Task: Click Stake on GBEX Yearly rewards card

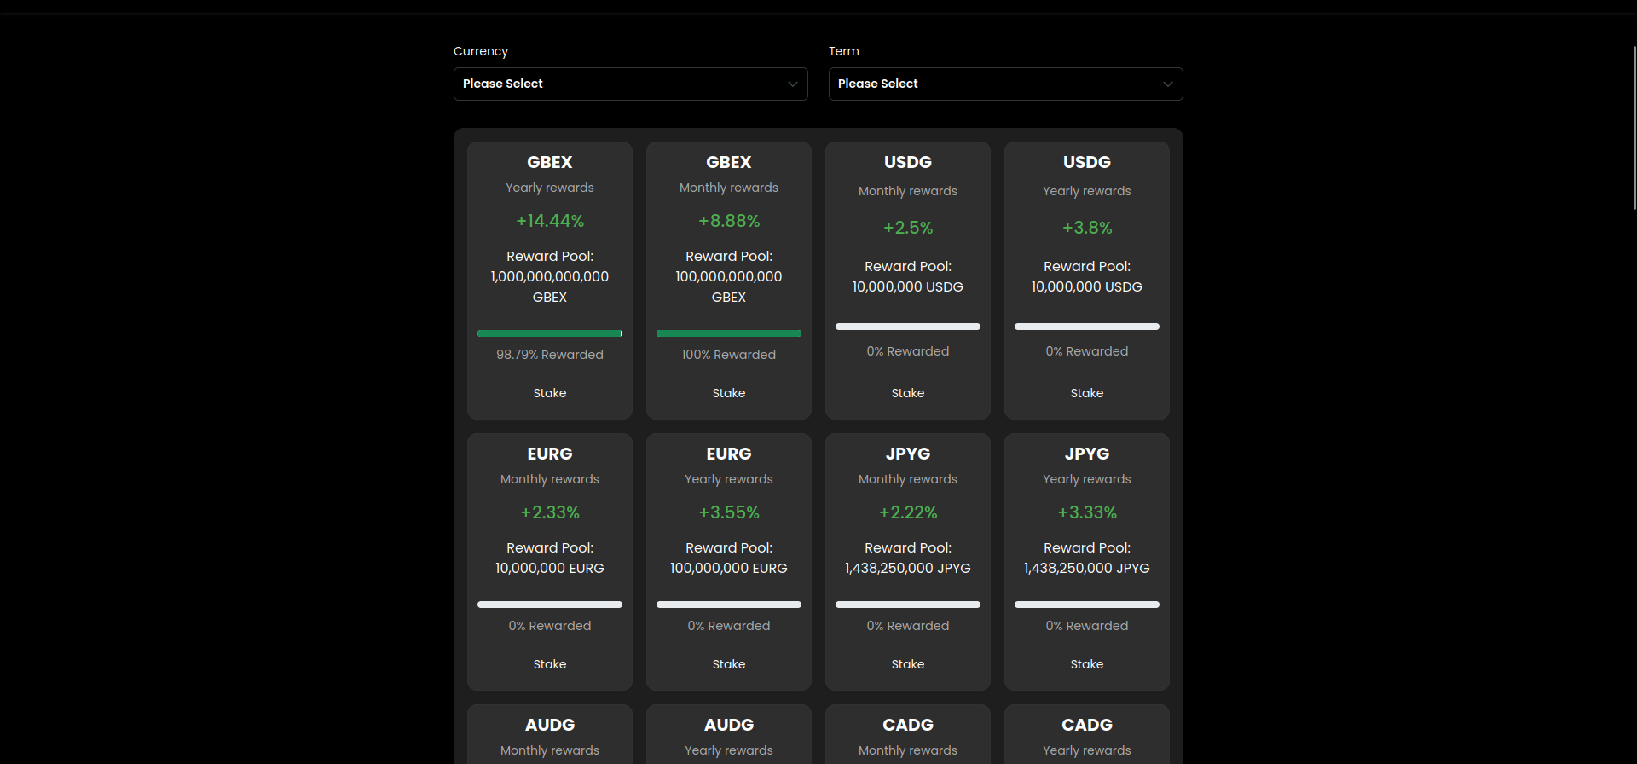Action: coord(550,393)
